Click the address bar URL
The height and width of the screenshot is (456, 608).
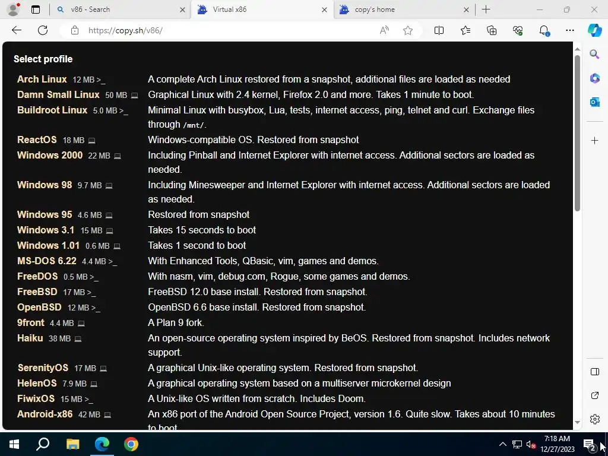[125, 30]
